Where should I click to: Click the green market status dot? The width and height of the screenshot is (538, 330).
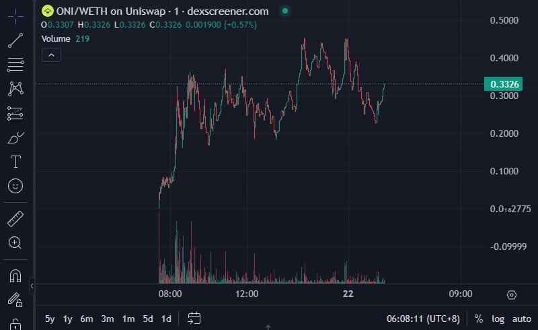point(284,11)
